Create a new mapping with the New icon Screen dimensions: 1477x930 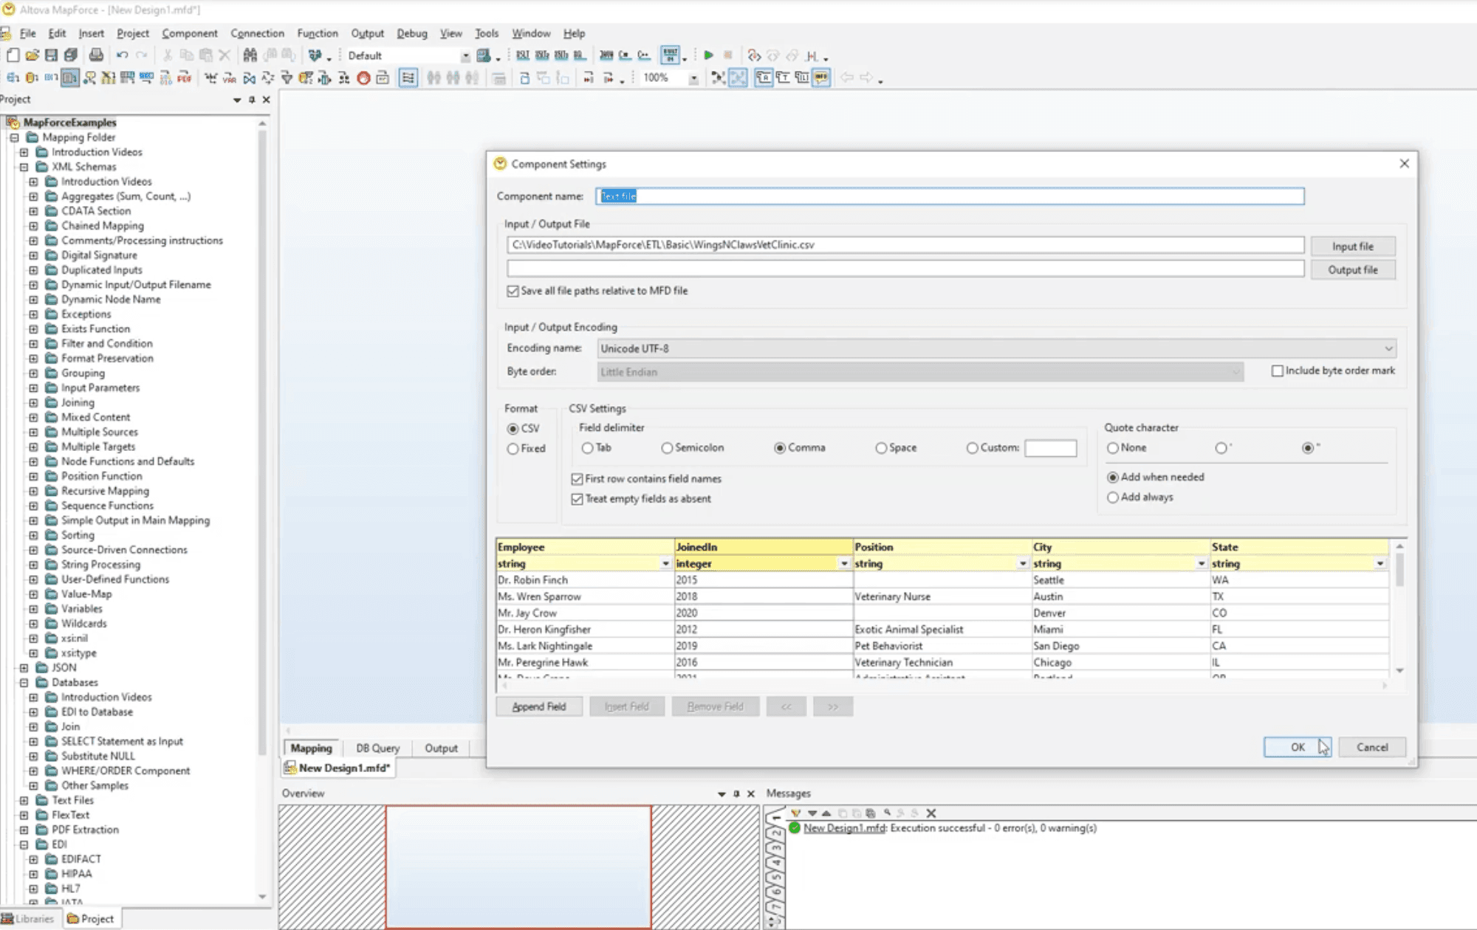(x=13, y=55)
